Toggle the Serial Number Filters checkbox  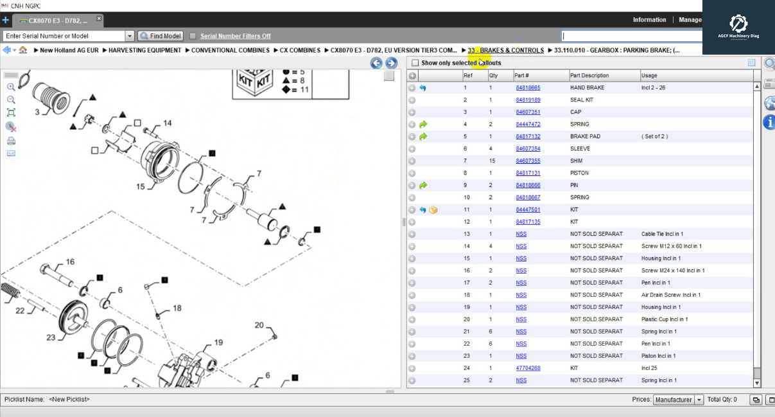click(x=193, y=36)
